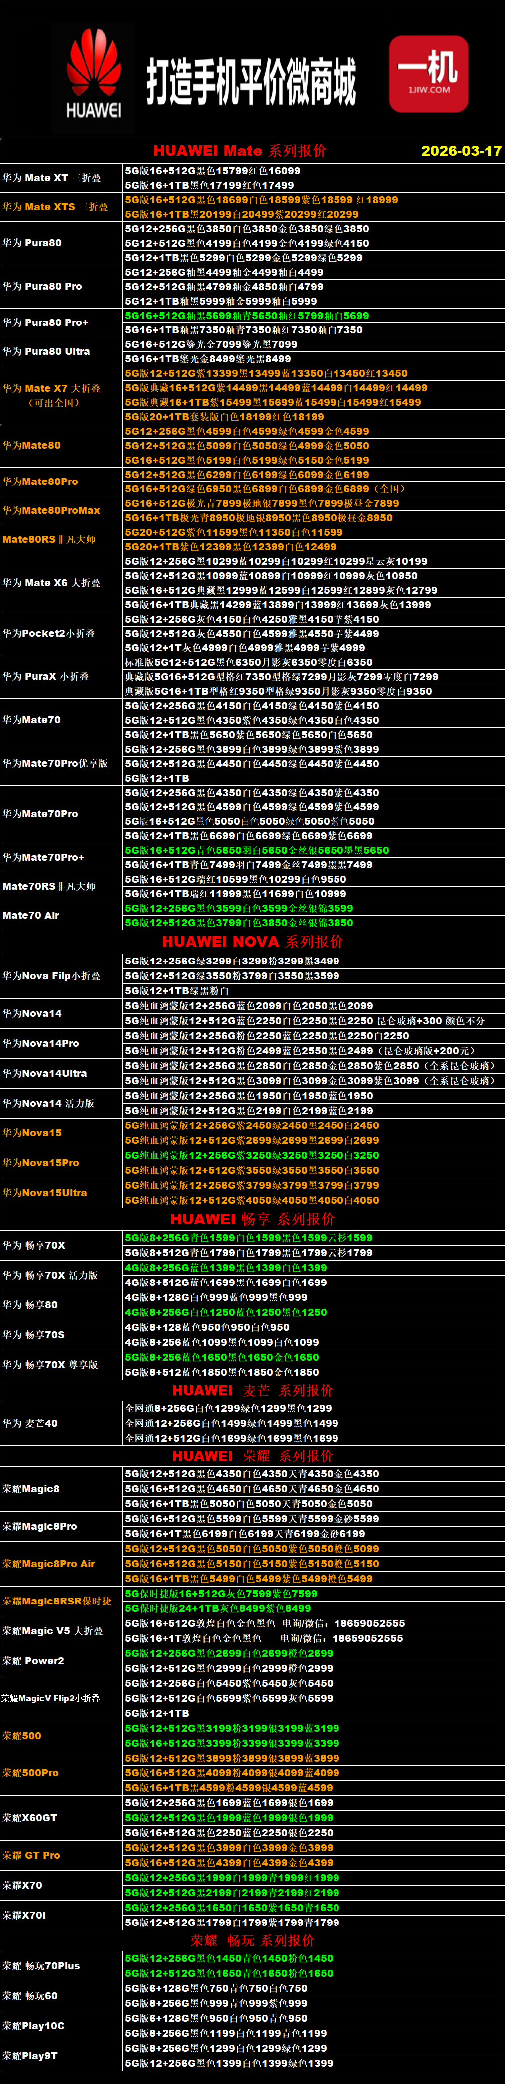The image size is (505, 2085).
Task: Open the HUAWEI 荣耀 系列报价 heading
Action: tap(252, 1455)
